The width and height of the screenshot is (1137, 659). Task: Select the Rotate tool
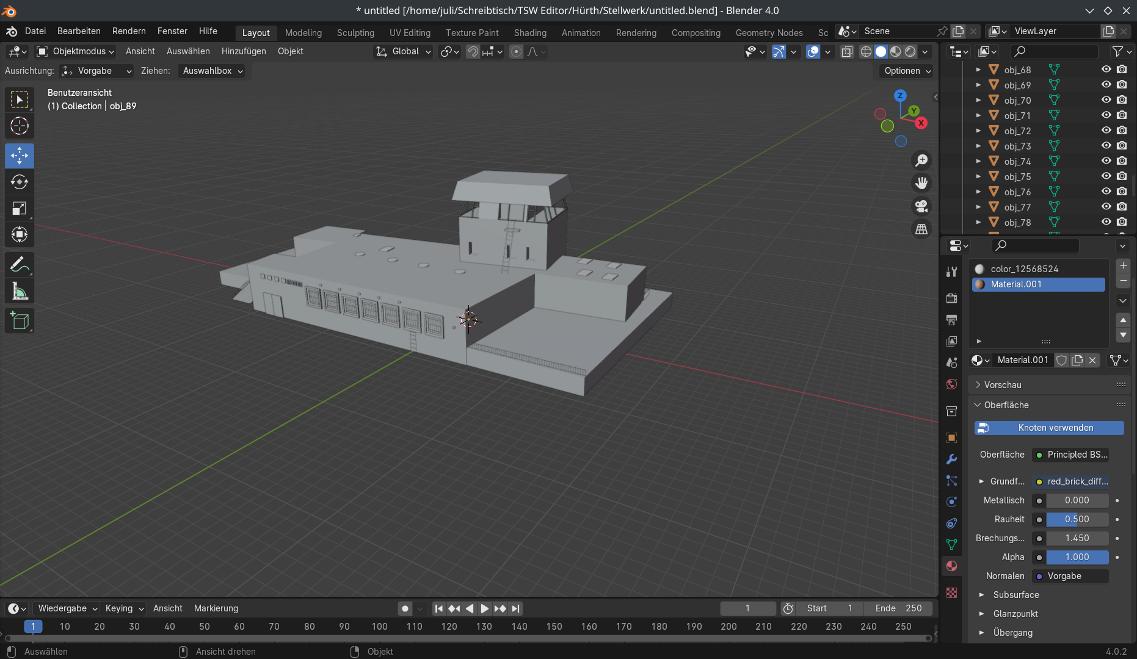point(20,182)
